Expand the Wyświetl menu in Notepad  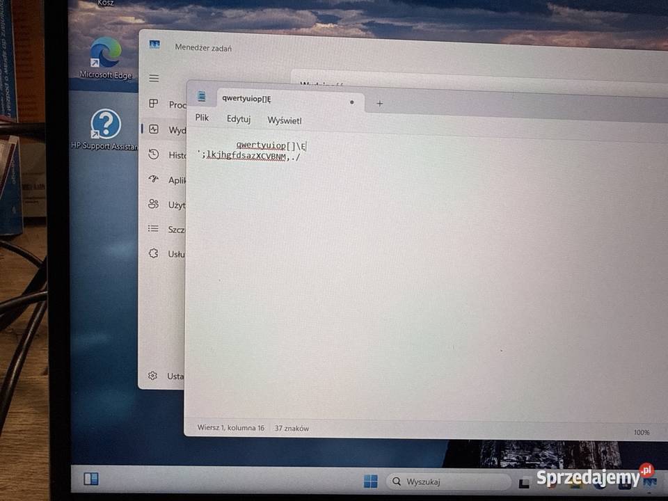(x=285, y=120)
